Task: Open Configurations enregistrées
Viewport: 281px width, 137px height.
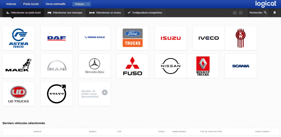Action: click(x=145, y=13)
